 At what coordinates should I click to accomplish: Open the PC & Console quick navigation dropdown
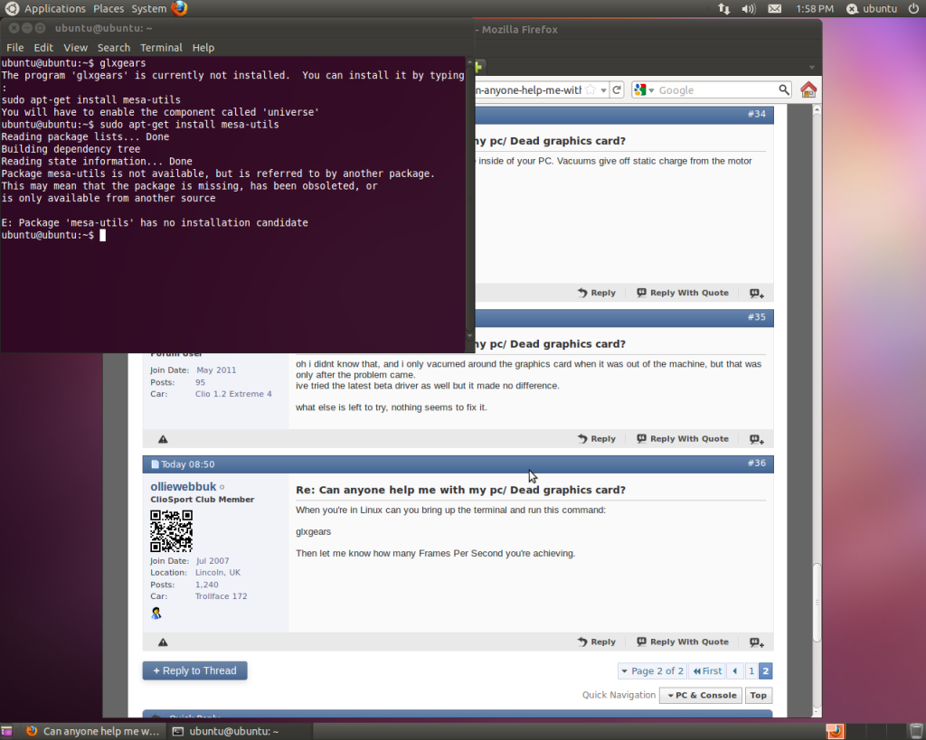coord(700,696)
